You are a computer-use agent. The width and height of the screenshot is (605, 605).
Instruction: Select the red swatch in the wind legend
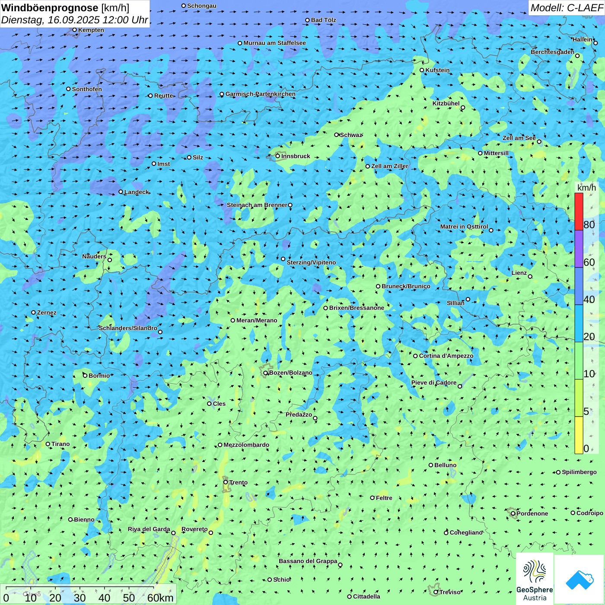pos(579,211)
